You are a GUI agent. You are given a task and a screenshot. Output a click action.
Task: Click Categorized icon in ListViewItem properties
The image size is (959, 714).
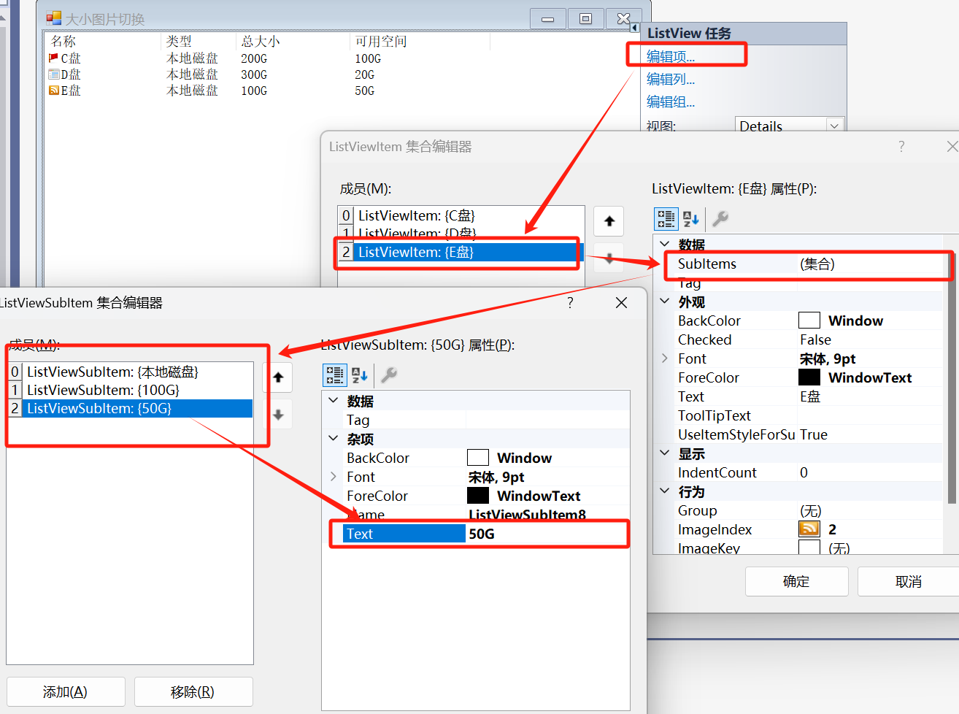point(666,219)
